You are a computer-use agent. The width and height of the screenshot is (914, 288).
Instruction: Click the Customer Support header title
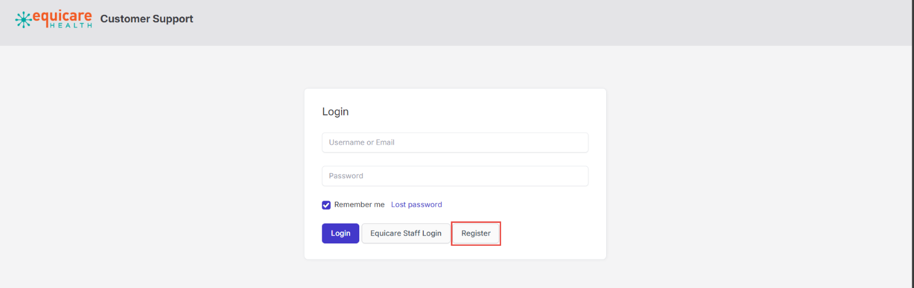pos(147,19)
